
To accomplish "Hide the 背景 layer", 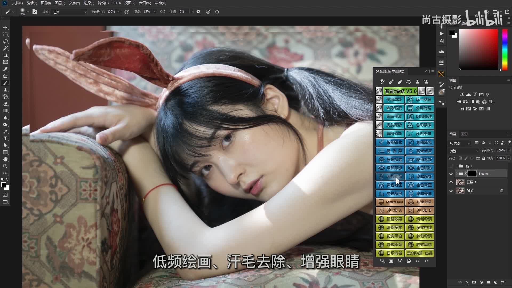I will pos(451,191).
